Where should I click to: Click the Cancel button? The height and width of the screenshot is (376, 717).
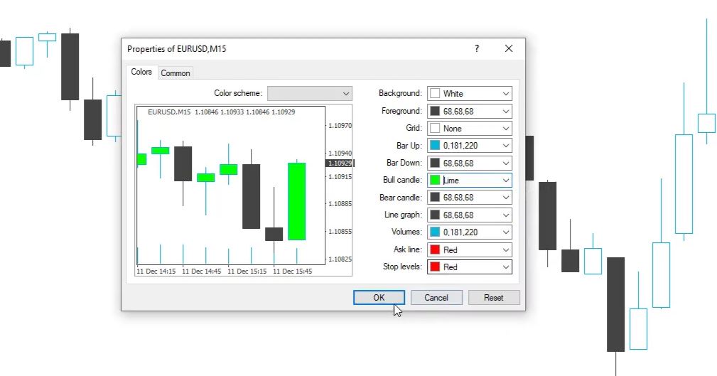pos(436,298)
